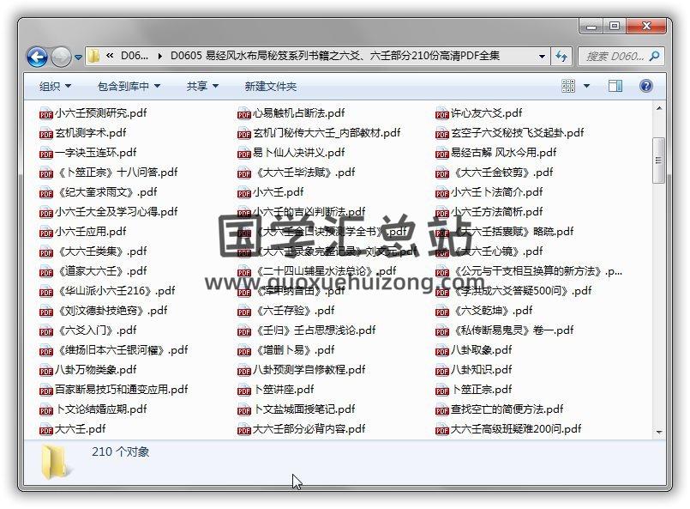Open the recent pages dropdown arrow
This screenshot has width=690, height=509.
(78, 58)
